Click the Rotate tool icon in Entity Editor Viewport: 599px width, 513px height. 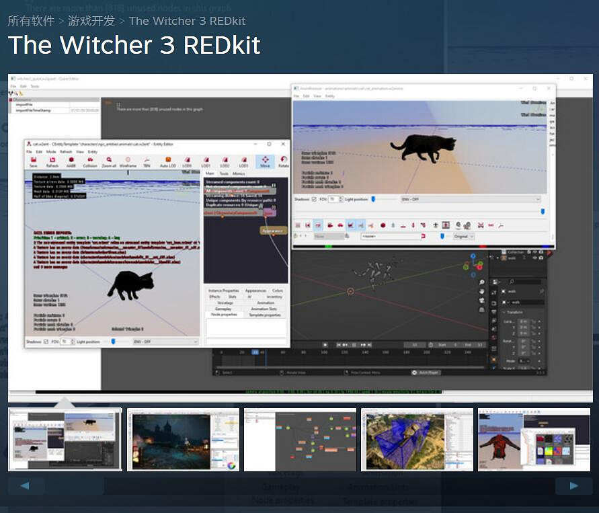click(285, 160)
